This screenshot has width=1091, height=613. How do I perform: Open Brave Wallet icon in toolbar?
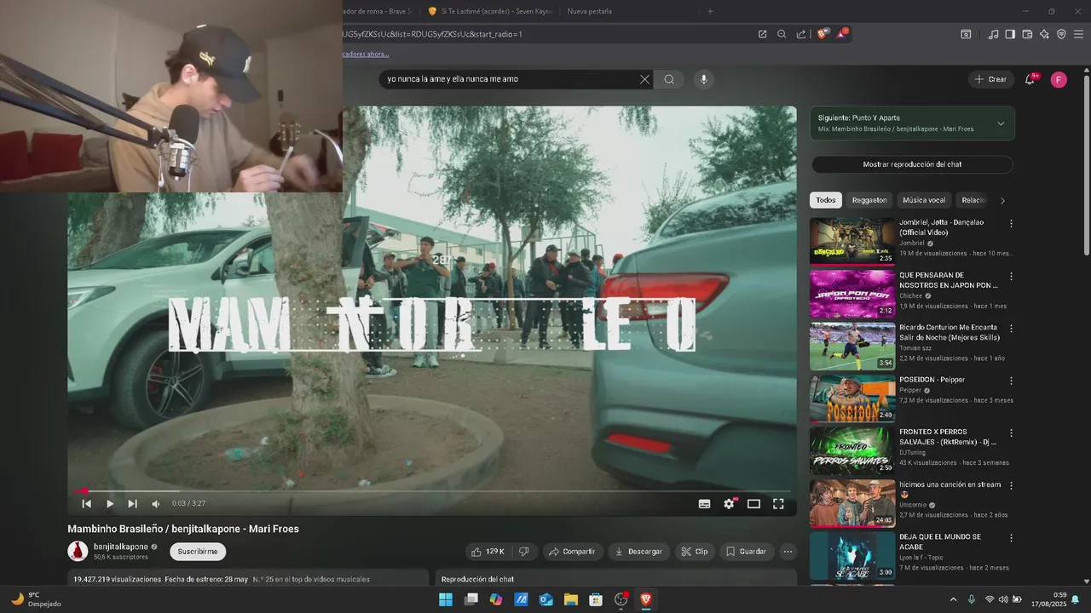(1027, 34)
